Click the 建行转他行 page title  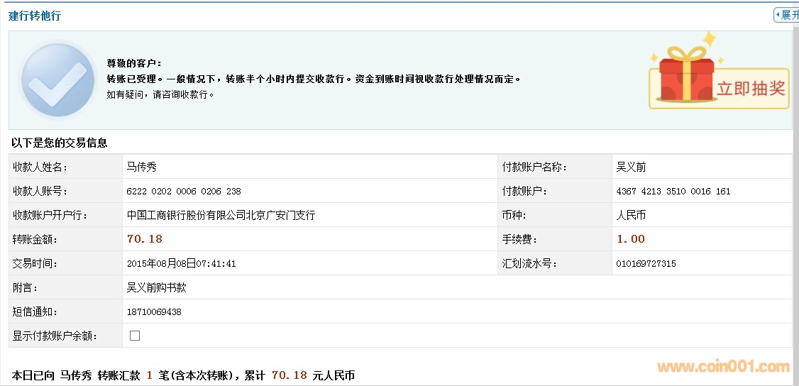point(35,16)
